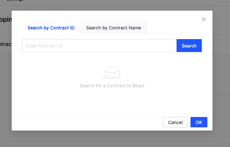Click the bold page heading left of dialog
This screenshot has height=147, width=230.
click(x=6, y=19)
